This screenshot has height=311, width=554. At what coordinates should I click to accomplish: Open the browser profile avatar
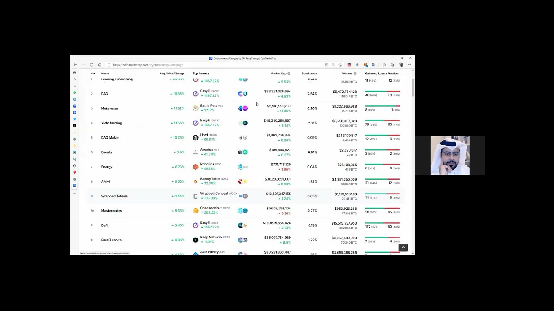point(401,65)
